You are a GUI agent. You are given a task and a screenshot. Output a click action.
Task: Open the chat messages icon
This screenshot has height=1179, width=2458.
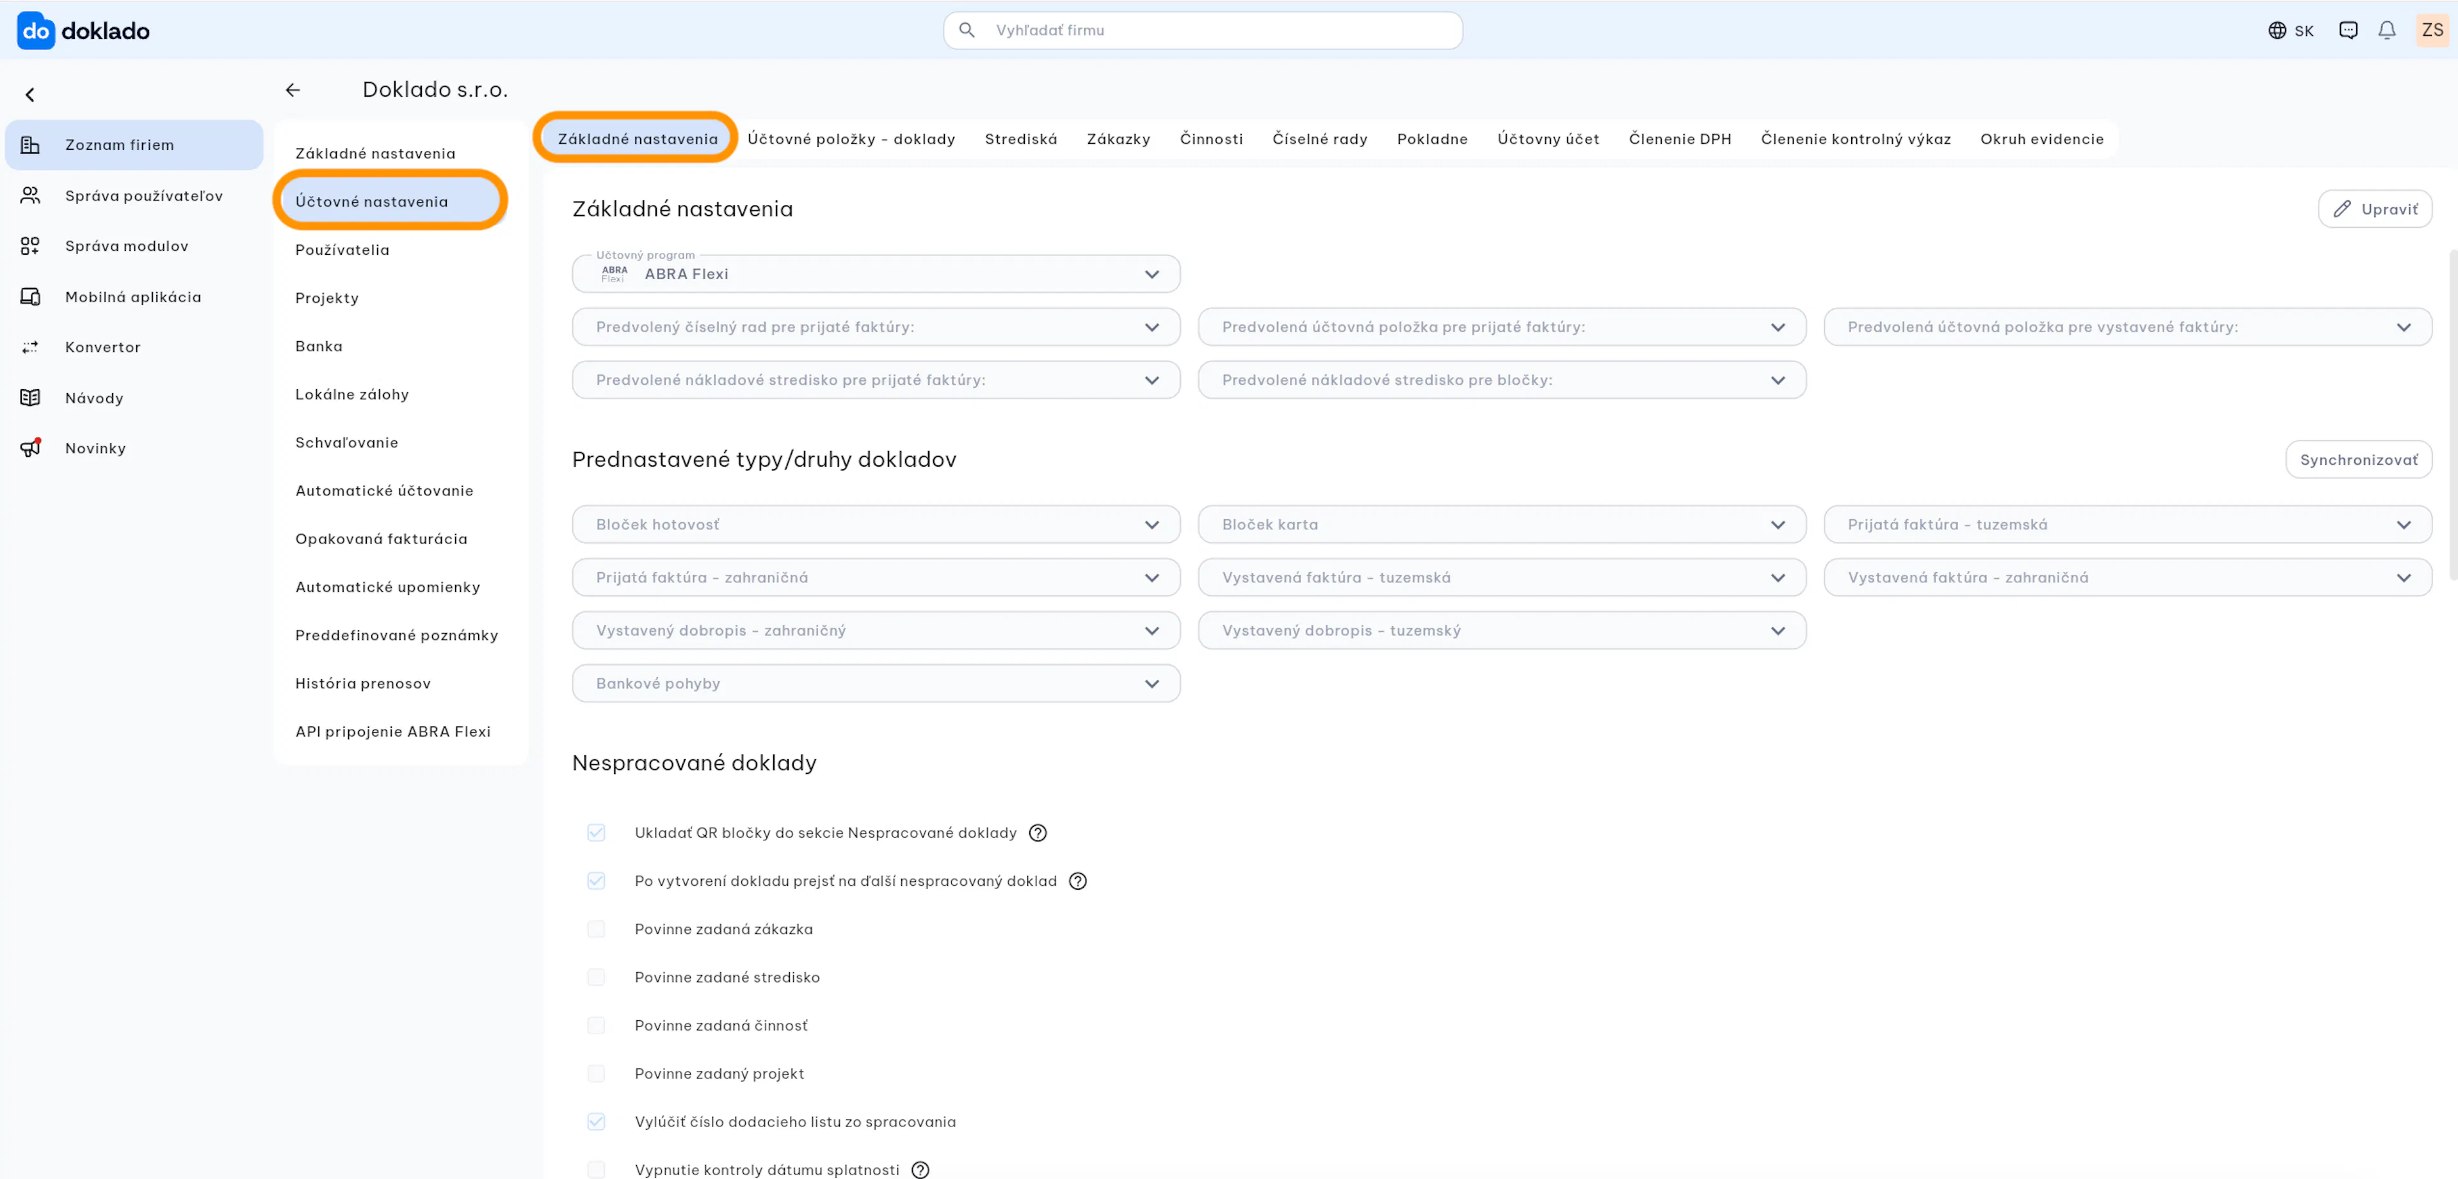click(2349, 31)
